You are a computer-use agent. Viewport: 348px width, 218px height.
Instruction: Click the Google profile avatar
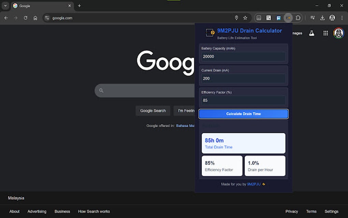(x=338, y=33)
